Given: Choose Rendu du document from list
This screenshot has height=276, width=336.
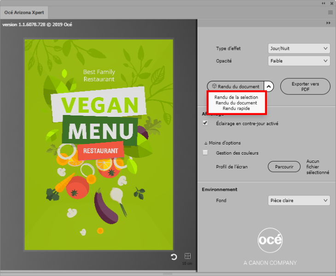Looking at the screenshot, I should pyautogui.click(x=236, y=103).
